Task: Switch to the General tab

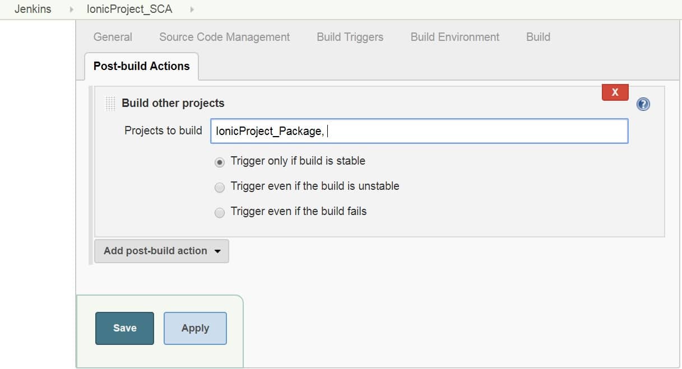Action: (x=113, y=37)
